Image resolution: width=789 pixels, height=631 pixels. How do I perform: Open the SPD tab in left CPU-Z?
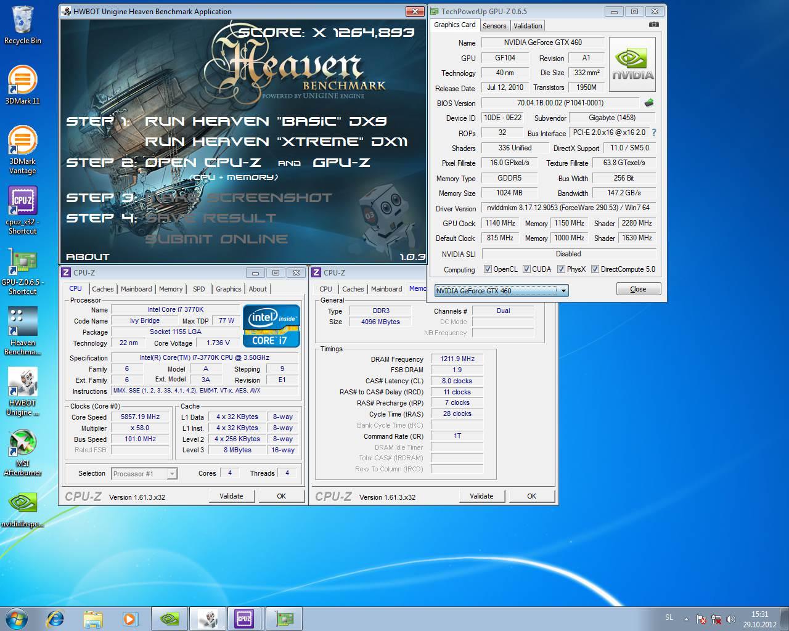click(199, 289)
